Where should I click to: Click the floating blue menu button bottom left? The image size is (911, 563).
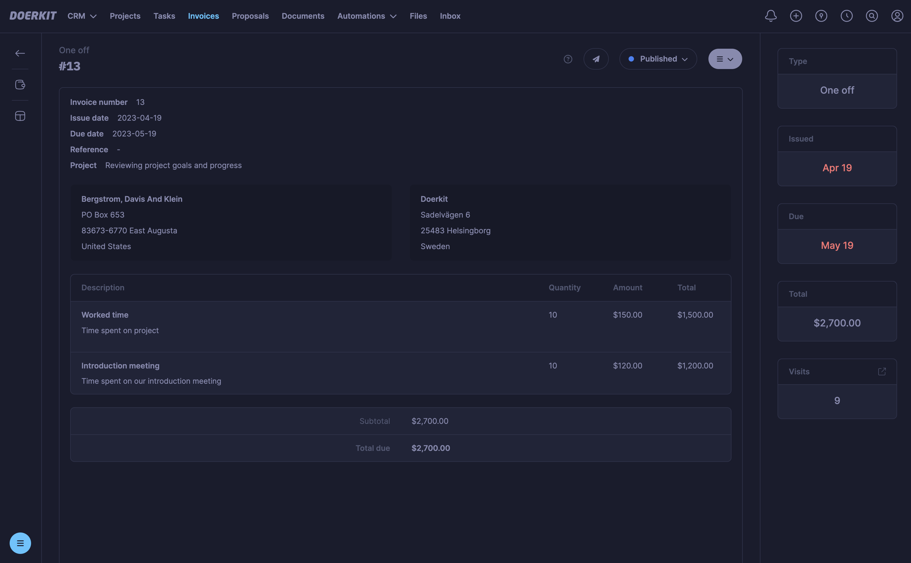(x=20, y=543)
